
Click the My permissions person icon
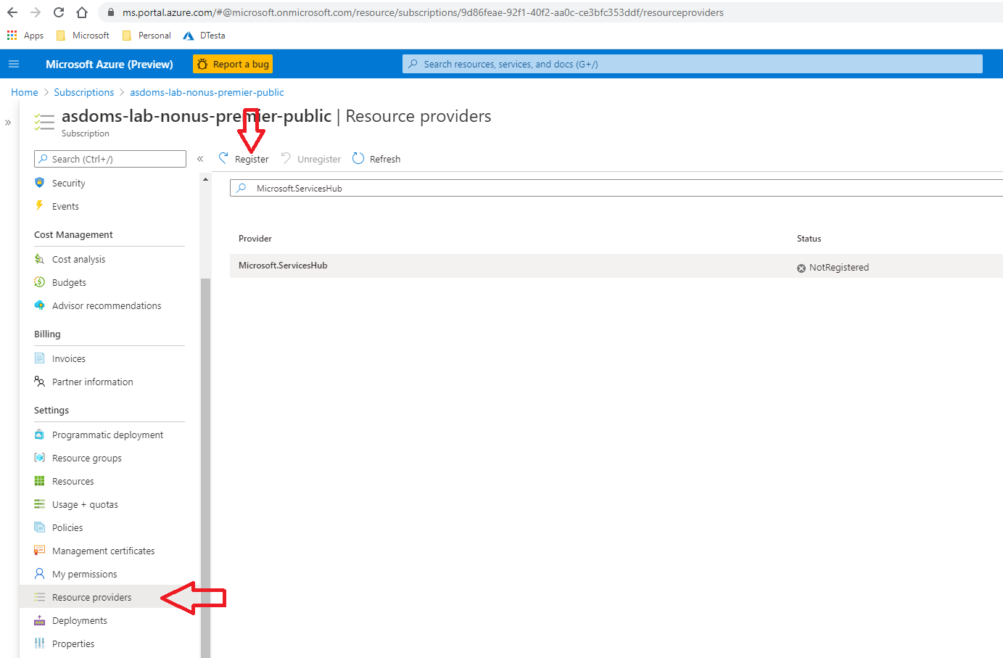(40, 574)
